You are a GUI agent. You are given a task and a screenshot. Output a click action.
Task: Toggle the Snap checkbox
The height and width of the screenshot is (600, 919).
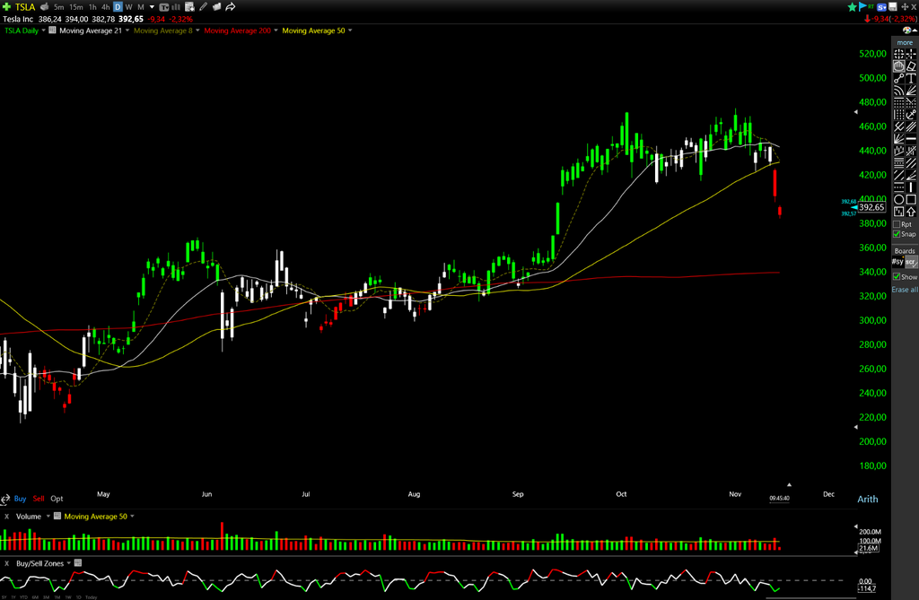(x=897, y=234)
